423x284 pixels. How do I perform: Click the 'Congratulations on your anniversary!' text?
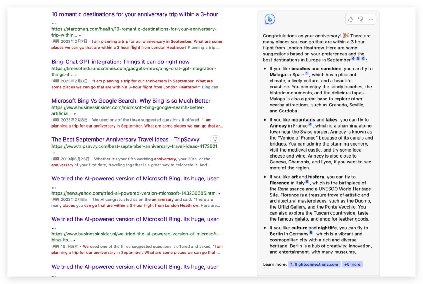coord(302,36)
